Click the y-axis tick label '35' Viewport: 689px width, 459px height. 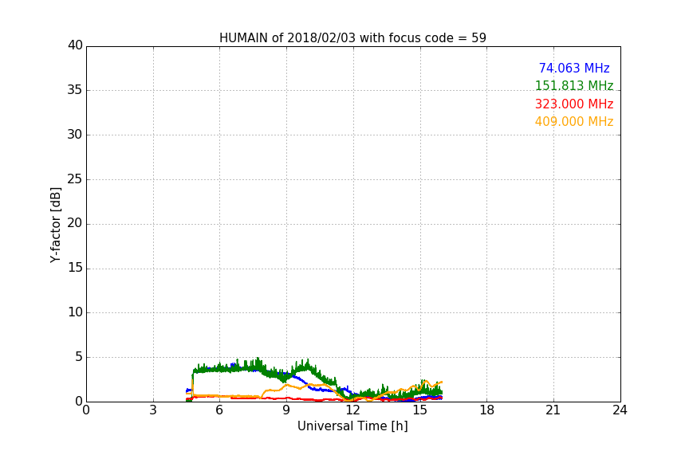(x=75, y=90)
